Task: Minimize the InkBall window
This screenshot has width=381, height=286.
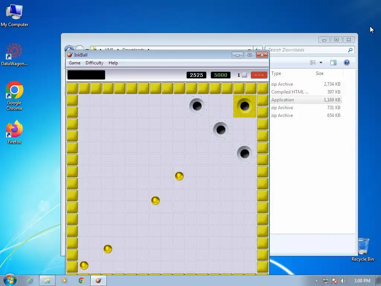Action: [x=238, y=55]
